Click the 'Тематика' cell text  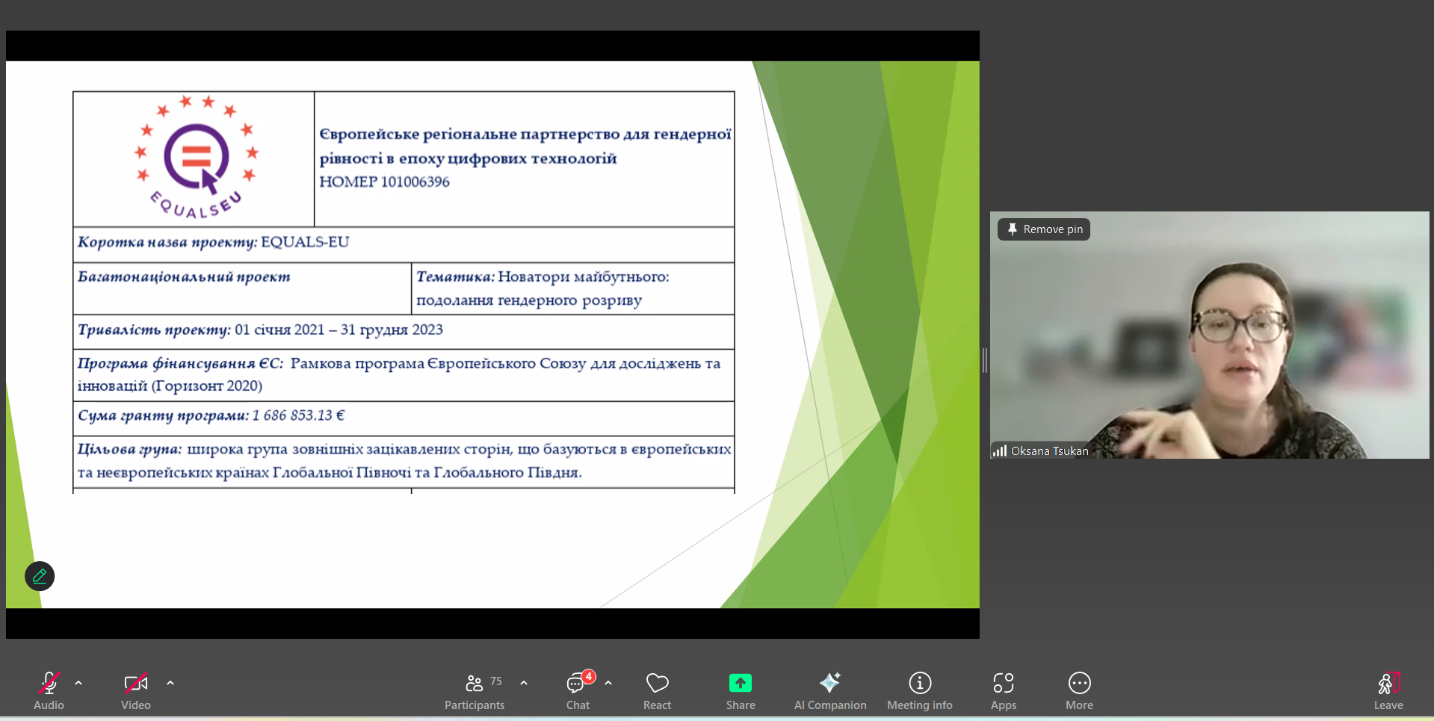tap(543, 288)
